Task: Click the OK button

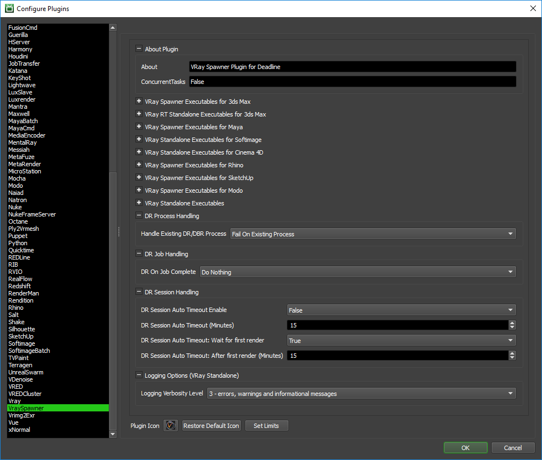Action: (465, 447)
